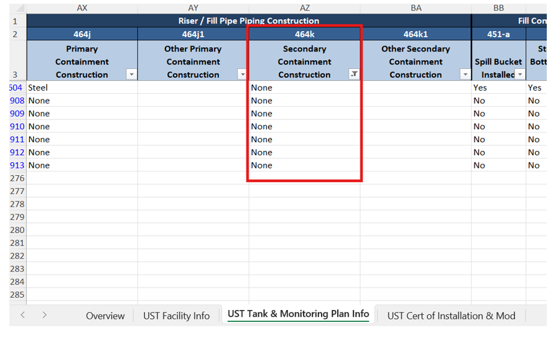This screenshot has height=338, width=553.
Task: Click 'Yes' under Spill Bucket Installed
Action: [499, 88]
